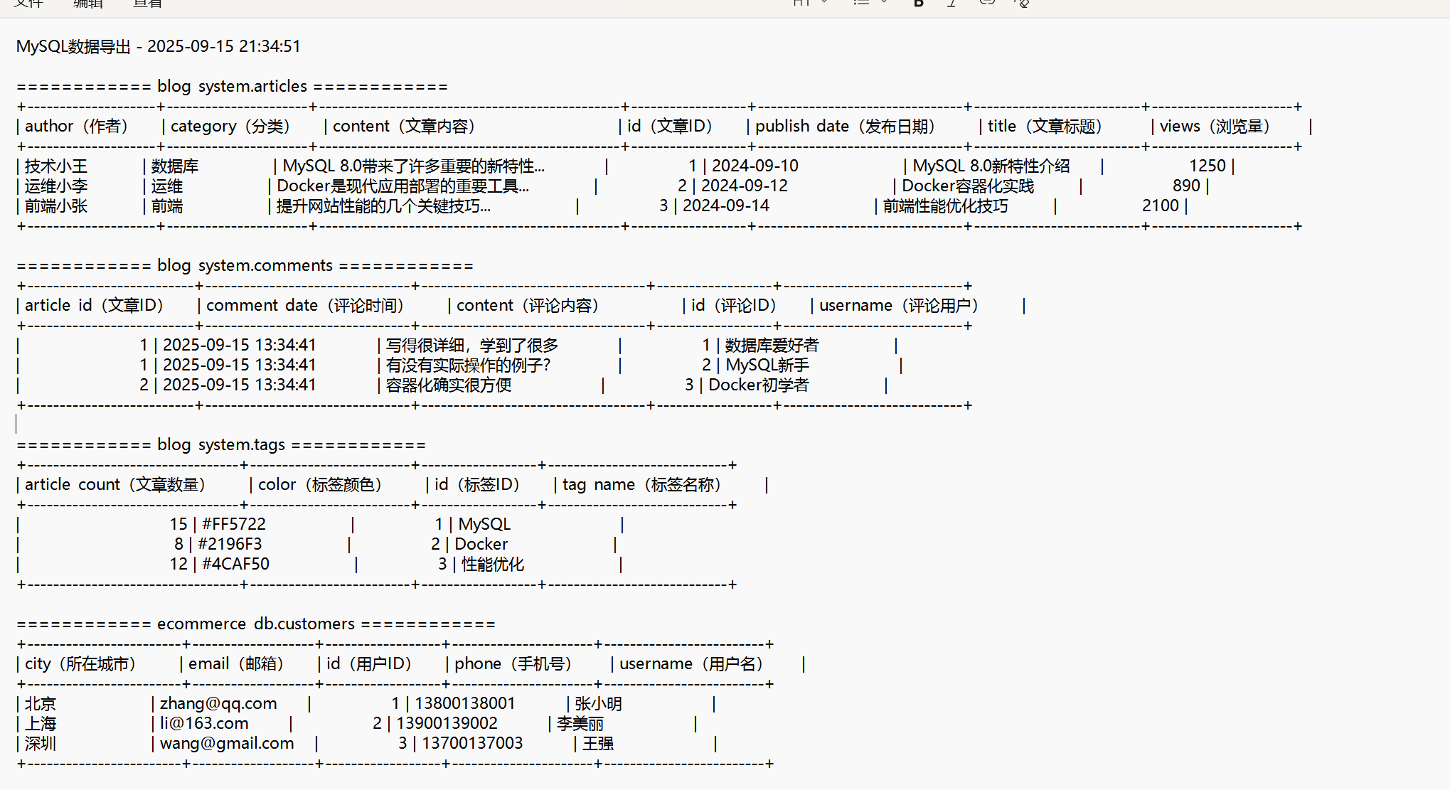Click the 'tag_name（标签名称）' column header
The image size is (1450, 790).
pos(642,484)
